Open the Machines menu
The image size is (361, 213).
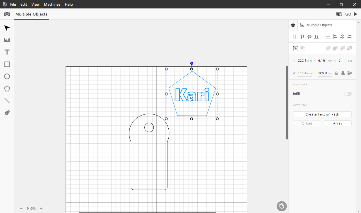pyautogui.click(x=52, y=4)
